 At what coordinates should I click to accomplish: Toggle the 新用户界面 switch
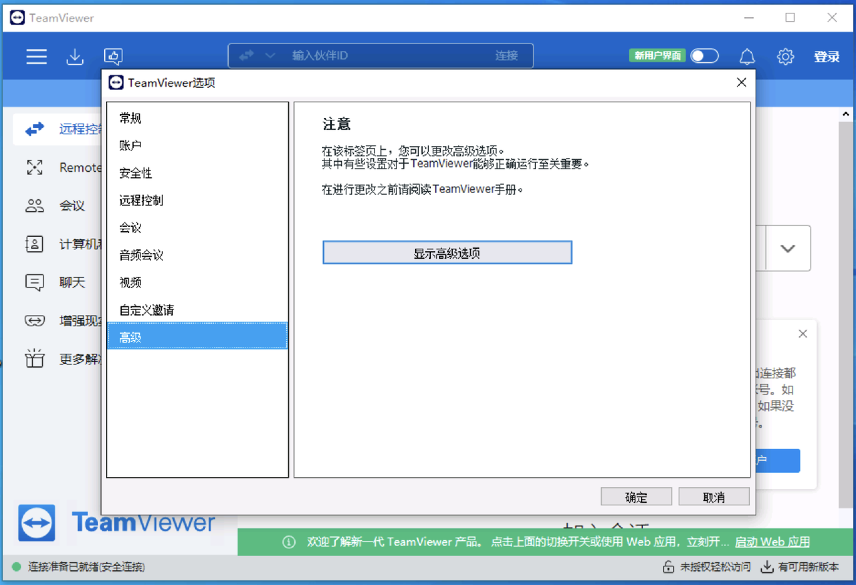pos(704,56)
